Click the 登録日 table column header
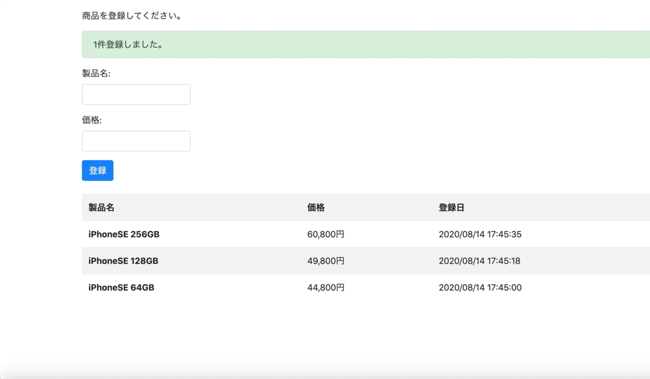This screenshot has height=379, width=650. click(452, 208)
